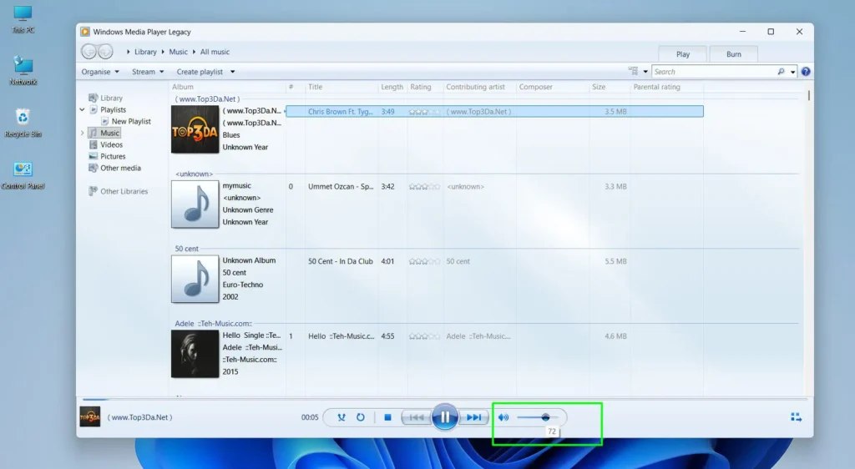Open Other Libraries in sidebar
The height and width of the screenshot is (469, 855).
(x=124, y=191)
